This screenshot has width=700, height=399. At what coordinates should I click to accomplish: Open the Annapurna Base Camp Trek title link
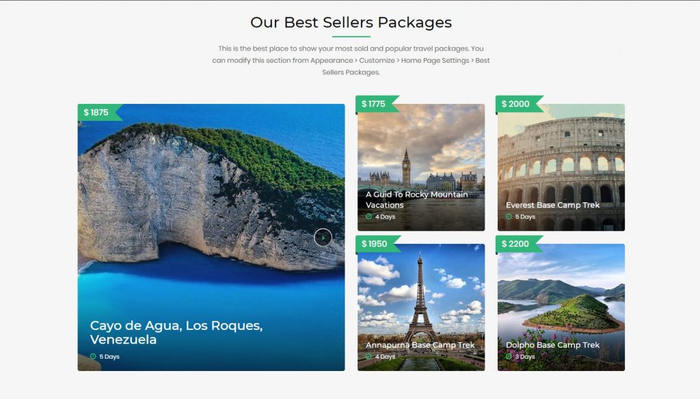coord(420,345)
